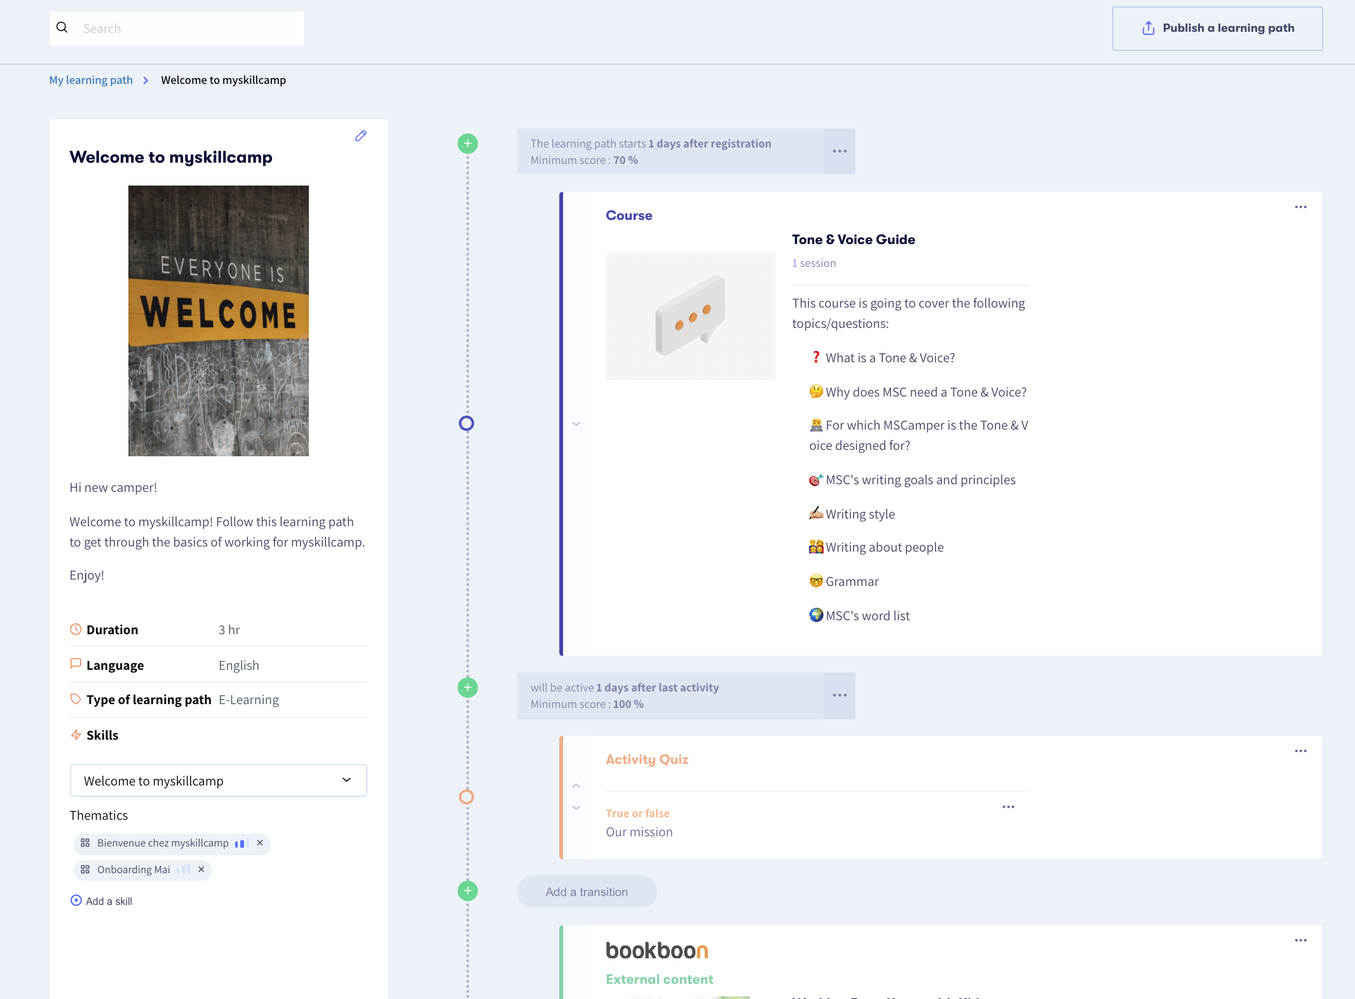Click the green plus above the bookboon block

point(467,890)
